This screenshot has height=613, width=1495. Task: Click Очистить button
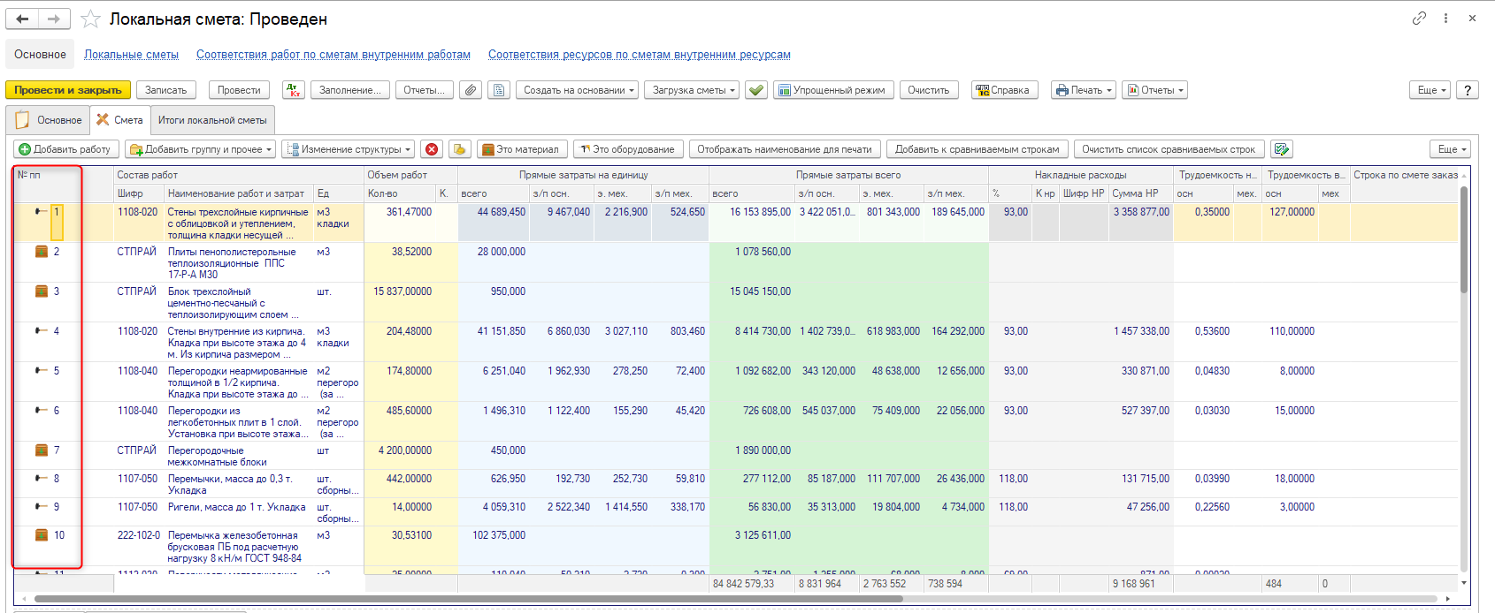[929, 90]
